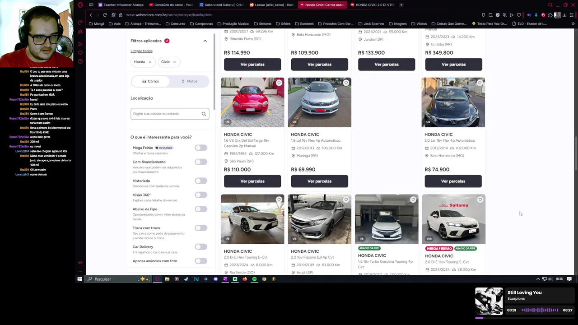
Task: Click Ver parcelas for R$ 349.800 listing
Action: [453, 64]
